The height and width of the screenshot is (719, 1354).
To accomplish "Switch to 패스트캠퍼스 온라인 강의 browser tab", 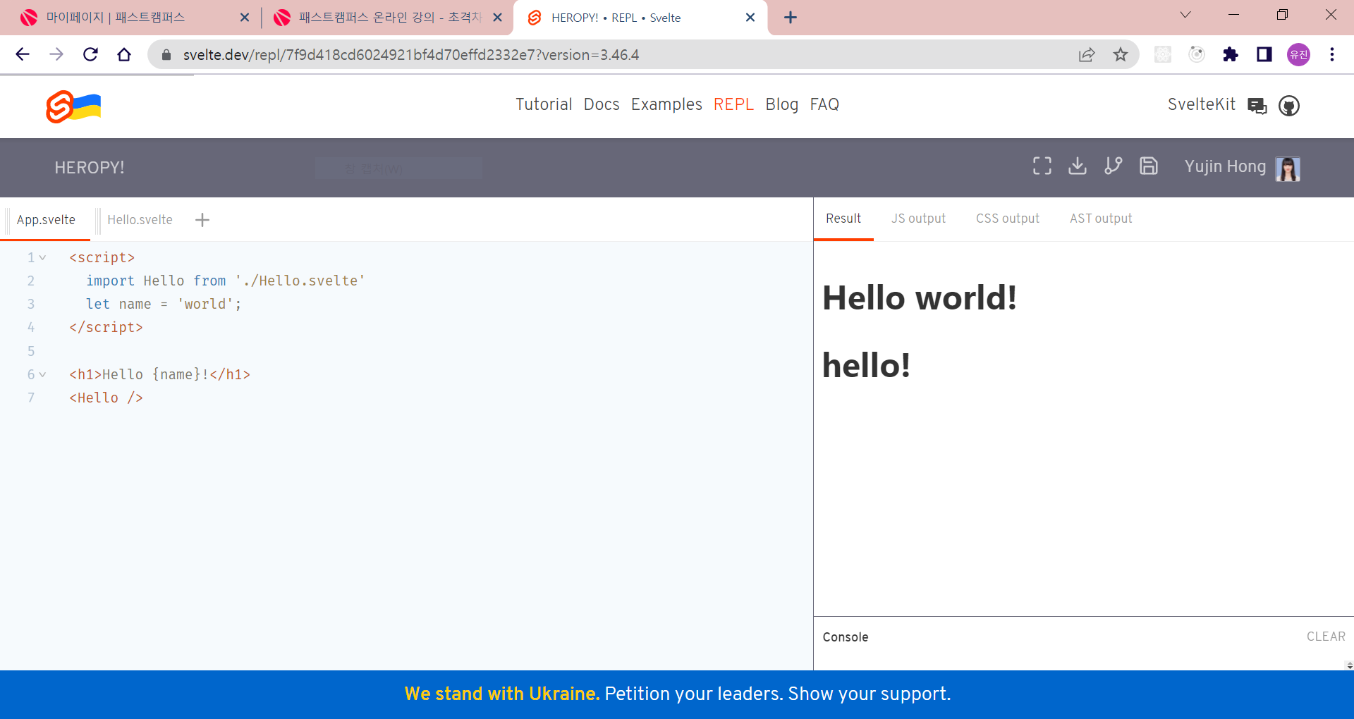I will click(x=386, y=18).
